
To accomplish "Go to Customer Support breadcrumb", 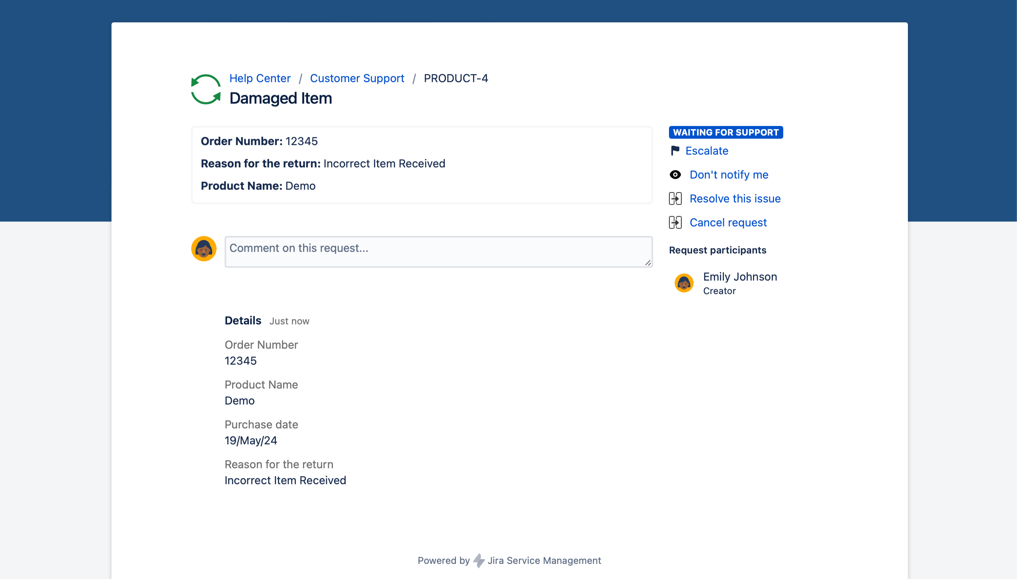I will click(x=357, y=78).
